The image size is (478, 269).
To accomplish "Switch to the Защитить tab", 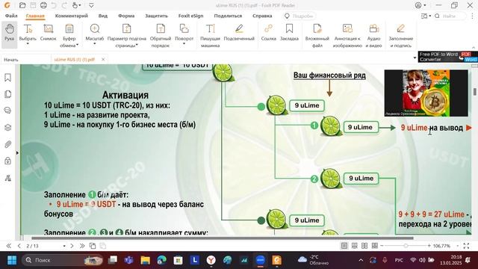I will click(x=156, y=16).
